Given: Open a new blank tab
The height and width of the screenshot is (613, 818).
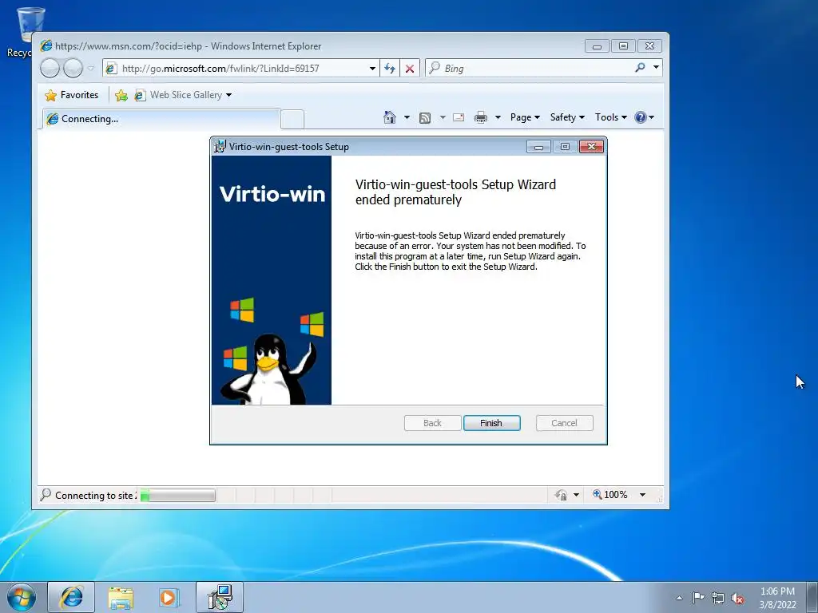Looking at the screenshot, I should [292, 120].
